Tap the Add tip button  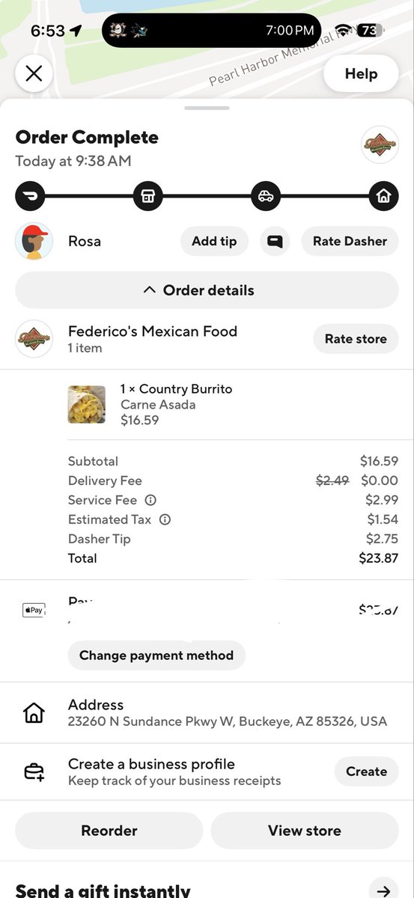[x=214, y=242]
